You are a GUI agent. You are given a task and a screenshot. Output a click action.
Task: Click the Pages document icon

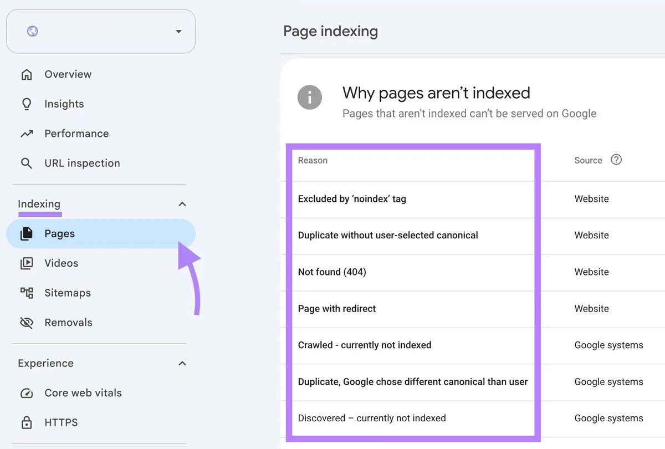click(27, 234)
